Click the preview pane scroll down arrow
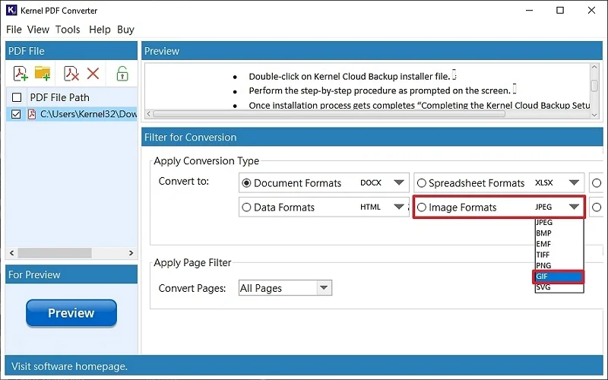 point(594,115)
